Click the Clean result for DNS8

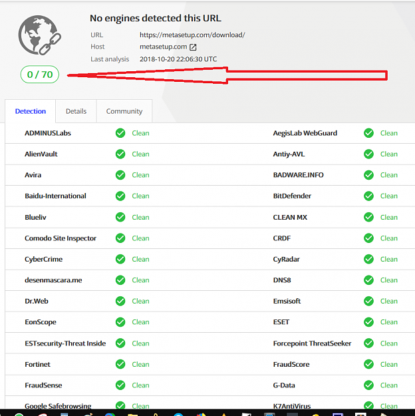(x=389, y=280)
